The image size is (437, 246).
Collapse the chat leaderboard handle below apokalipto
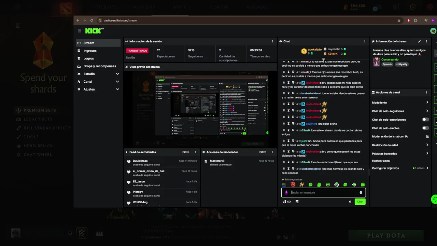point(323,59)
